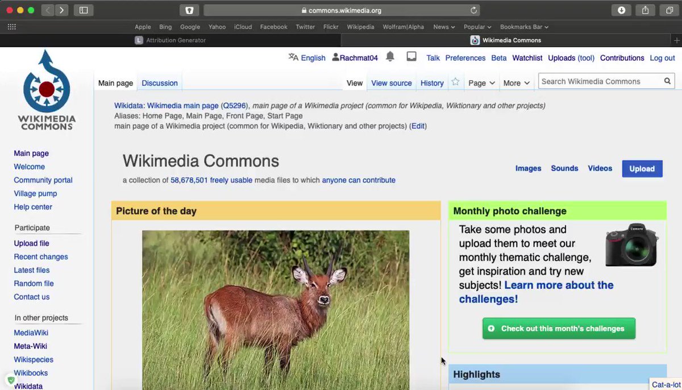682x390 pixels.
Task: Open the View source tab
Action: (x=392, y=83)
